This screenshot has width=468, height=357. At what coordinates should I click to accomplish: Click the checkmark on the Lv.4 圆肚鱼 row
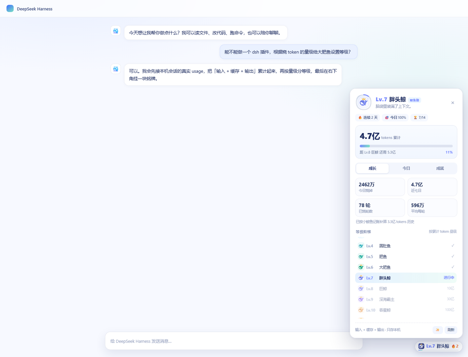point(453,246)
